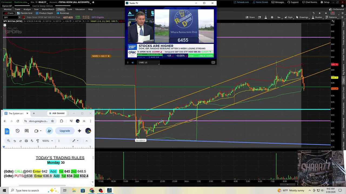Open the Share menu on chart toolbar

tap(250, 17)
